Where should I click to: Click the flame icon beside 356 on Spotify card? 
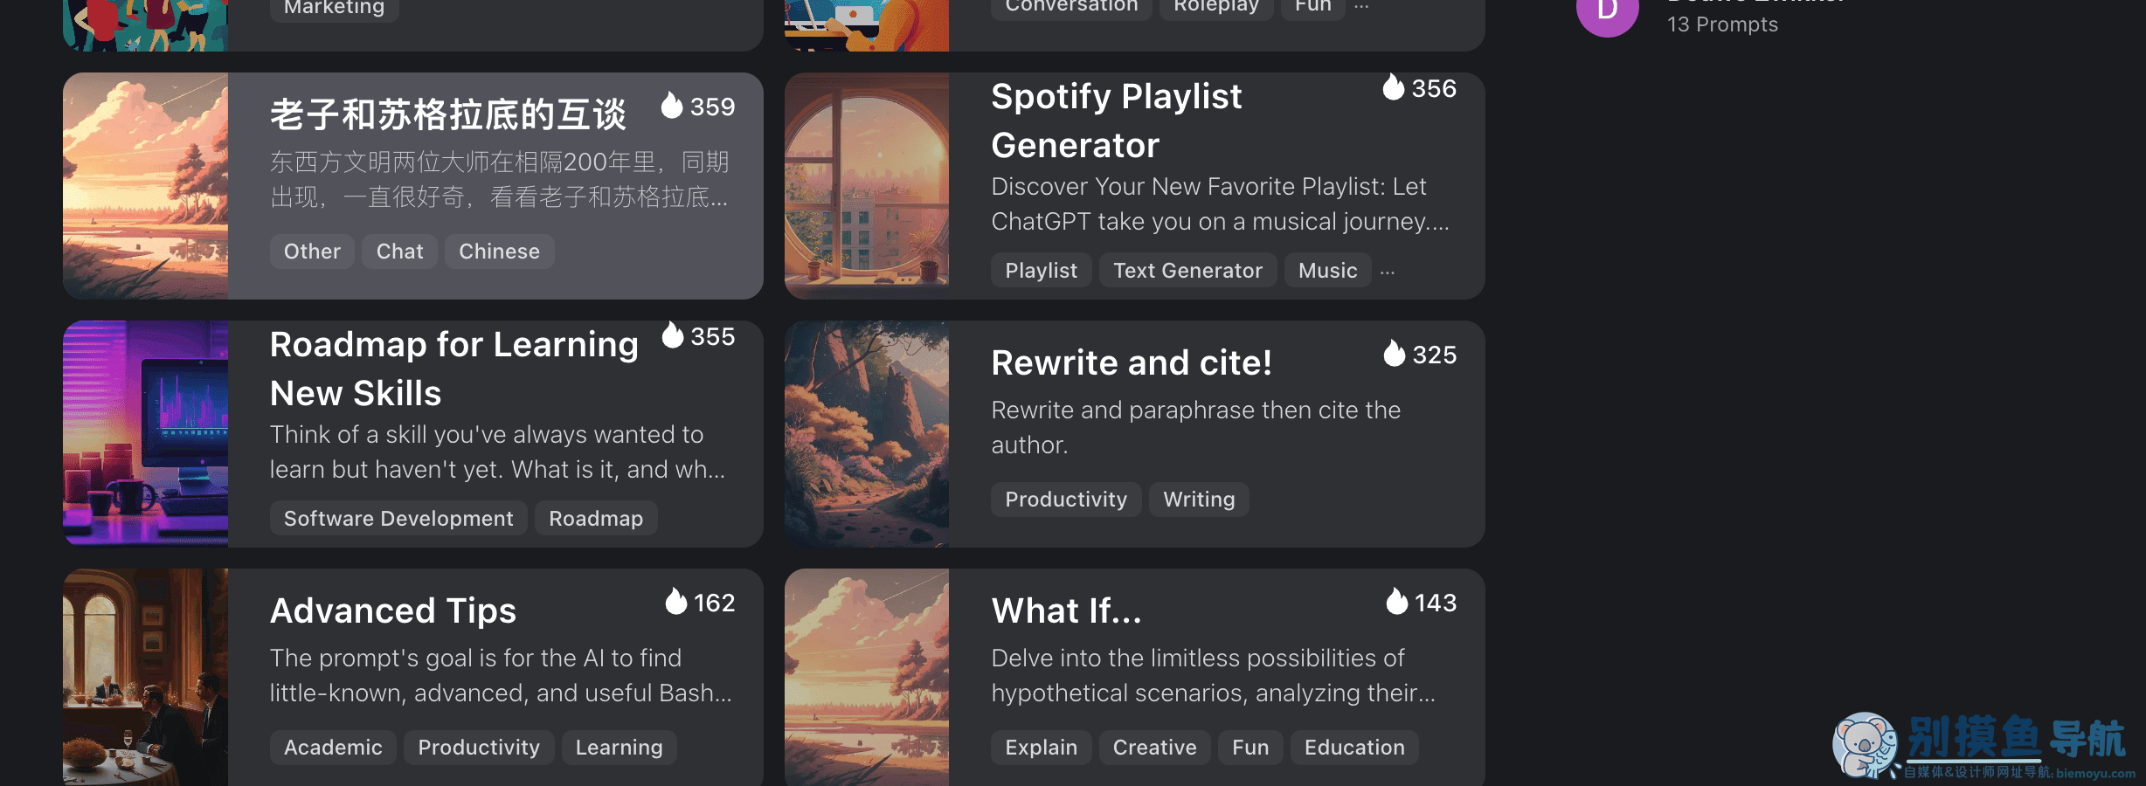(x=1393, y=87)
